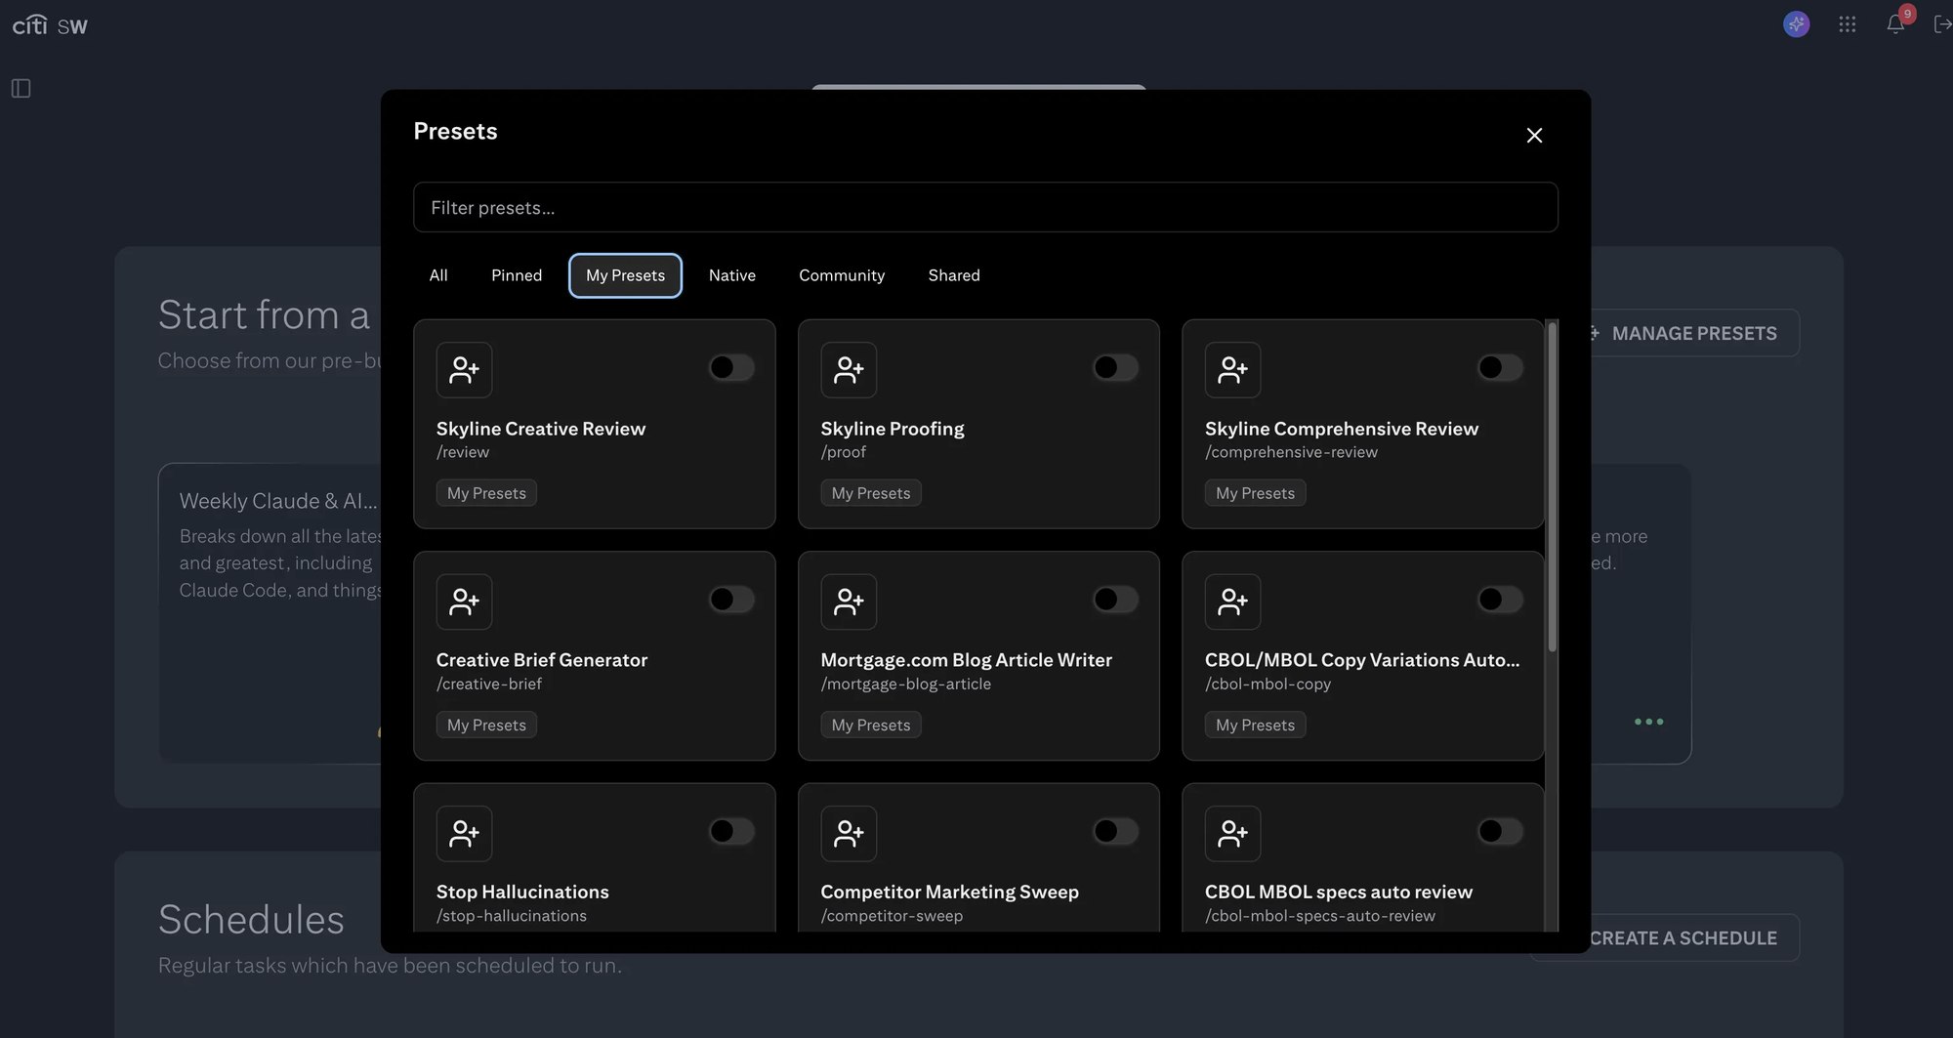Click the CBOL MBOL specs auto review icon
Image resolution: width=1953 pixels, height=1038 pixels.
pyautogui.click(x=1232, y=833)
